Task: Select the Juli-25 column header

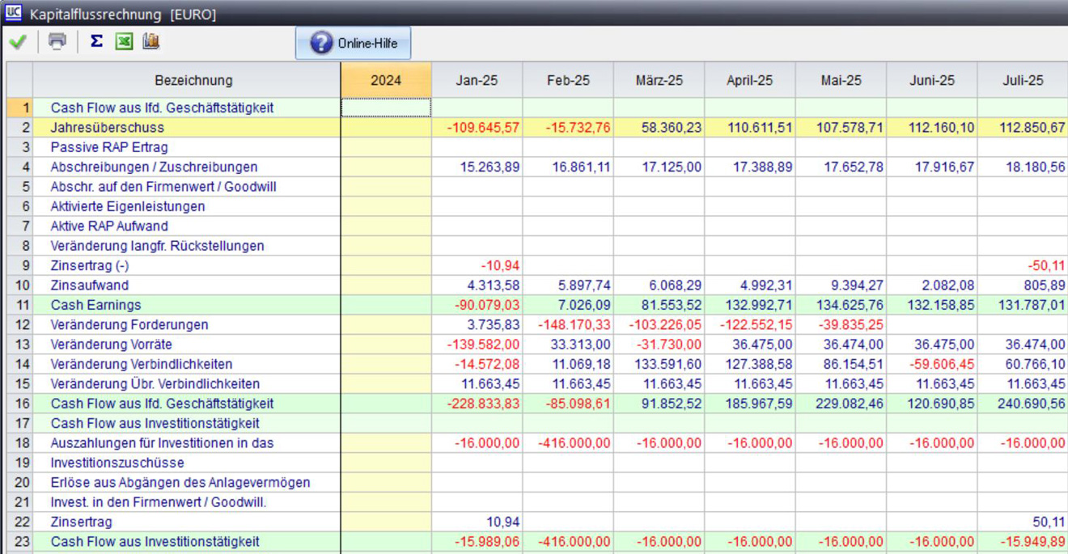Action: pos(1022,80)
